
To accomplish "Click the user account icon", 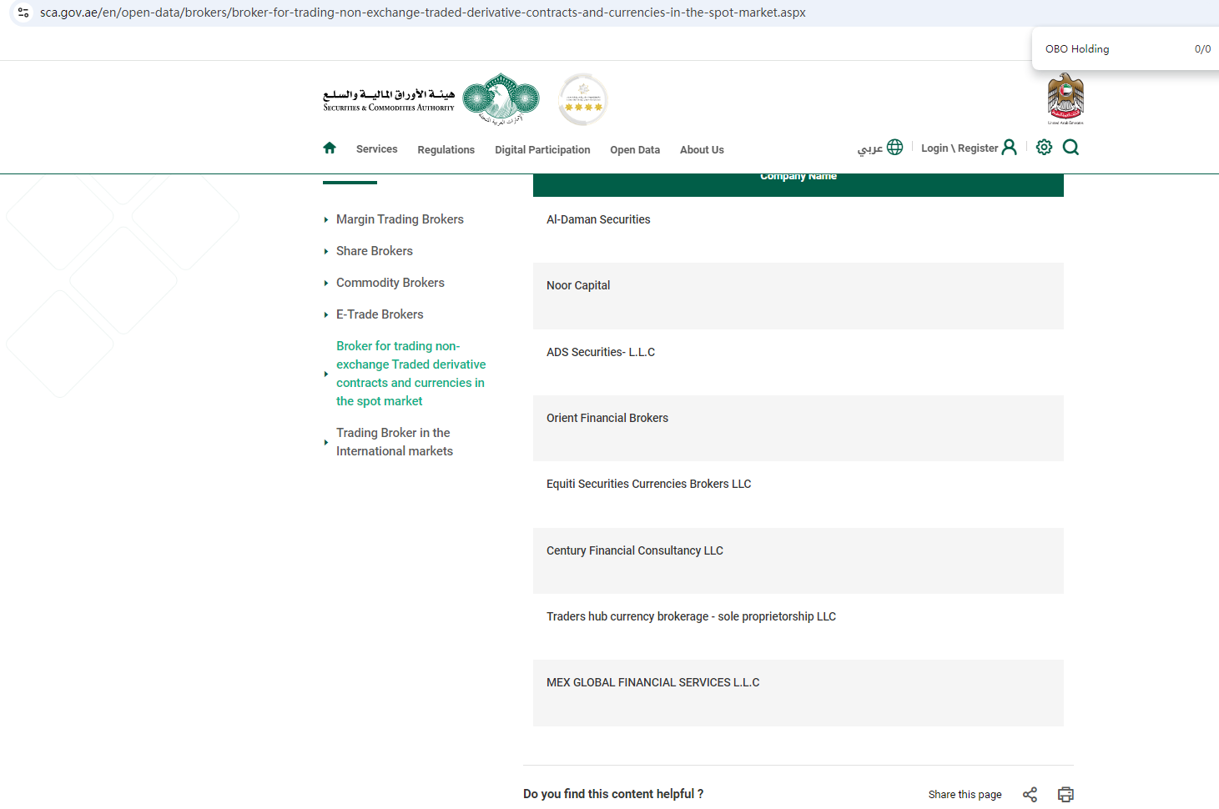I will point(1009,148).
